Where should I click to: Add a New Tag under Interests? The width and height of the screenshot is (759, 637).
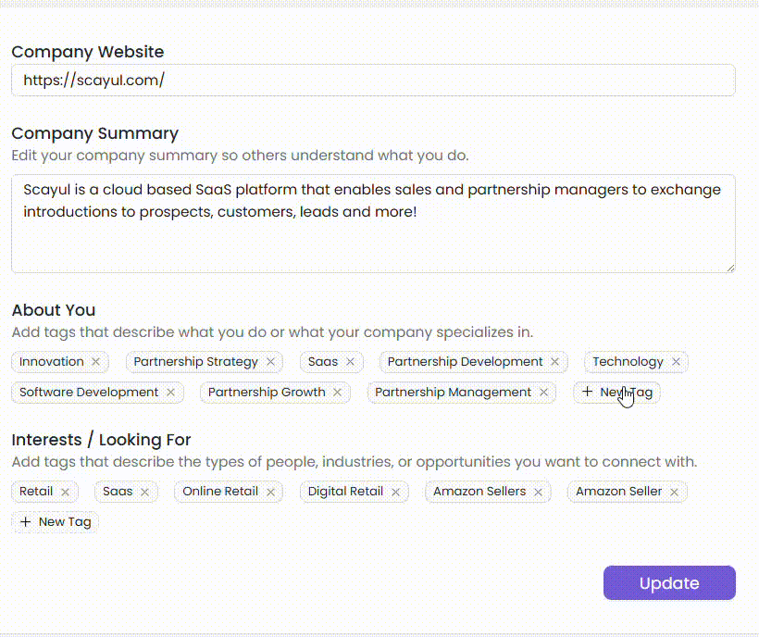[56, 522]
